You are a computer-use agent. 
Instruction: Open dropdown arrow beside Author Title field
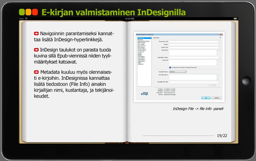click(221, 48)
